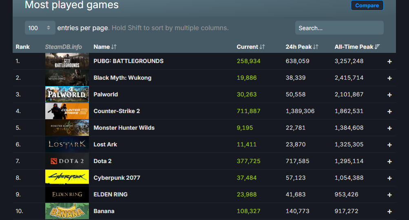Open the ELDEN RING link
The width and height of the screenshot is (409, 220).
pyautogui.click(x=111, y=194)
